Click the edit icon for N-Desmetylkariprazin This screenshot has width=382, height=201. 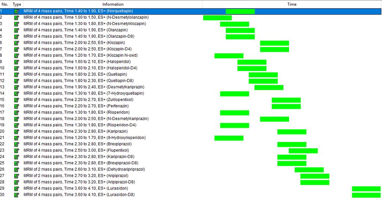tap(16, 119)
